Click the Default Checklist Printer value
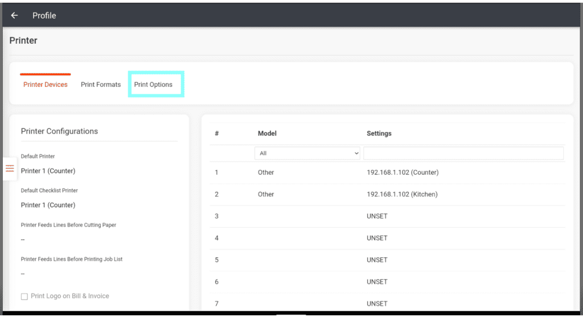This screenshot has height=318, width=583. coord(48,205)
